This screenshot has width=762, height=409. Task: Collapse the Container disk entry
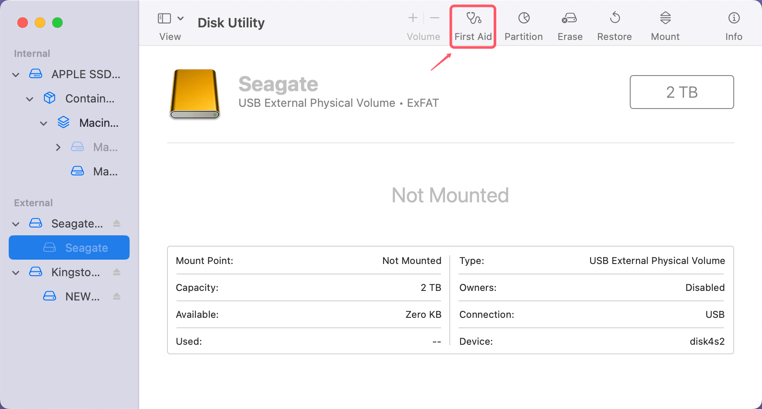click(x=29, y=99)
